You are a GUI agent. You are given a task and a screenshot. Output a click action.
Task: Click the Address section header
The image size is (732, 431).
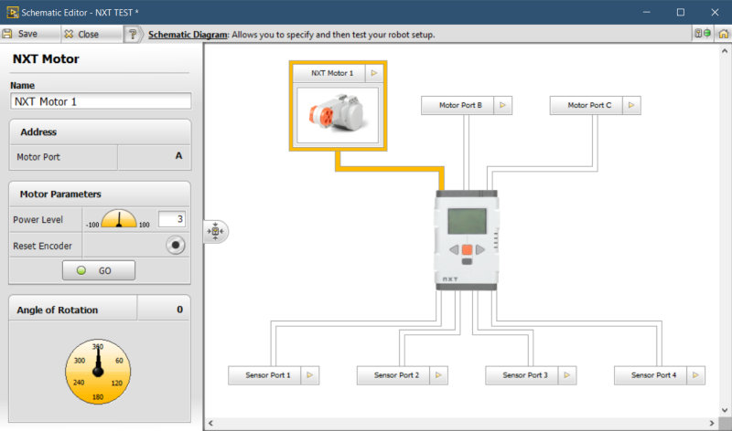(100, 131)
